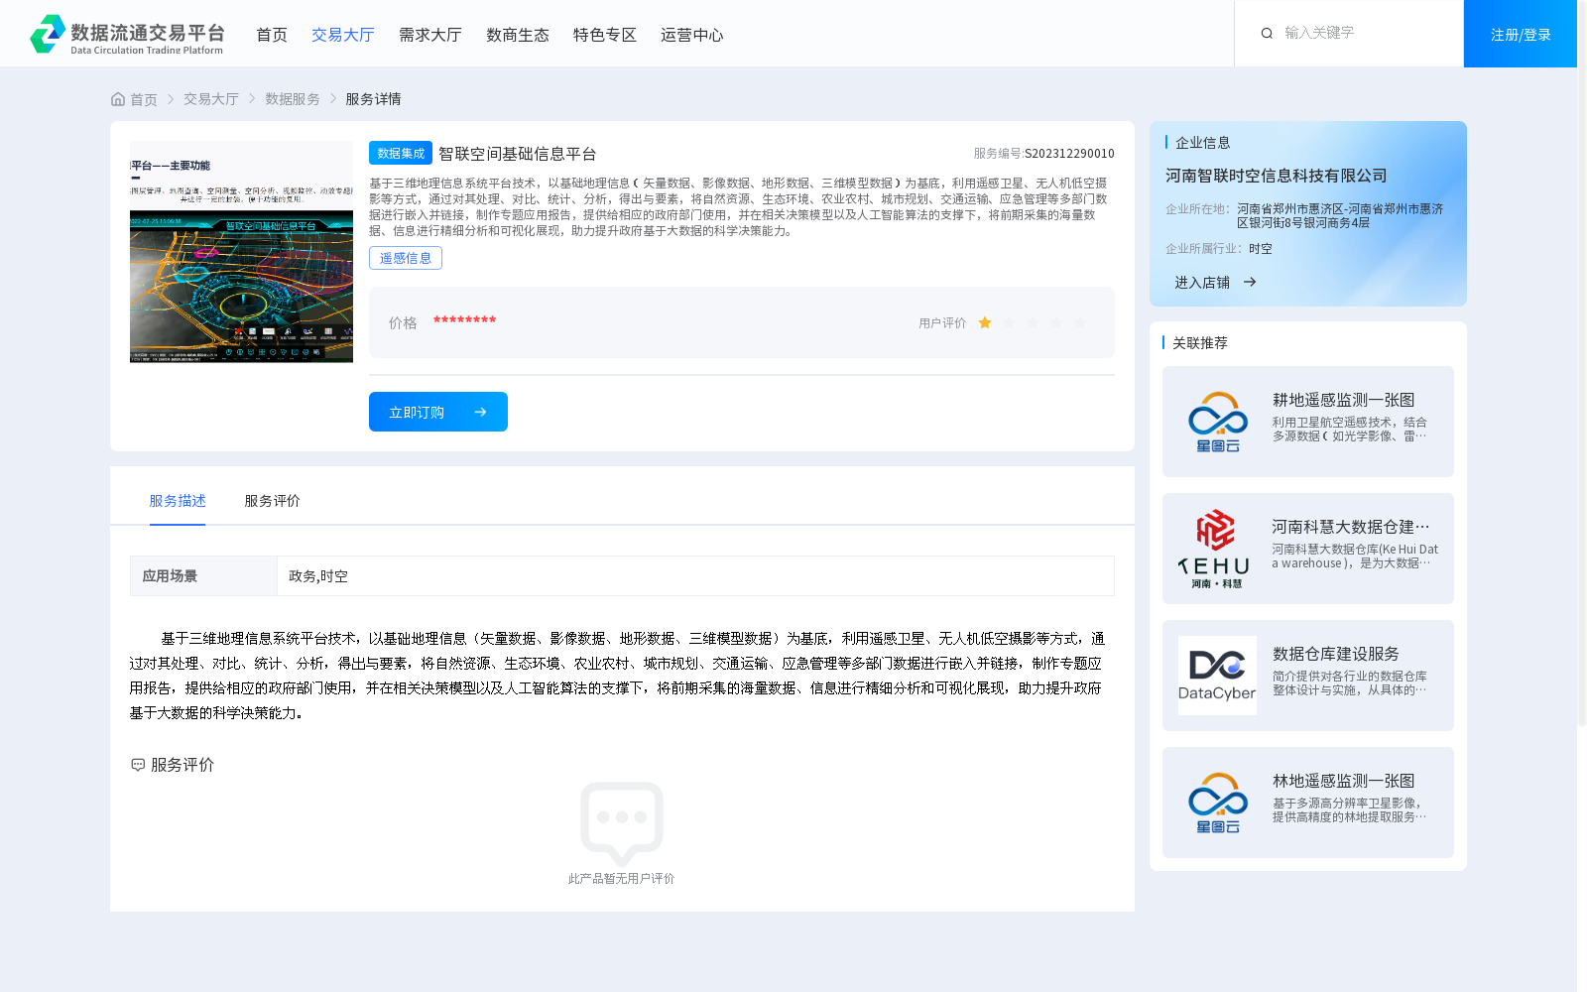The height and width of the screenshot is (992, 1587).
Task: Click the 应用场景 table header cell
Action: tap(203, 576)
